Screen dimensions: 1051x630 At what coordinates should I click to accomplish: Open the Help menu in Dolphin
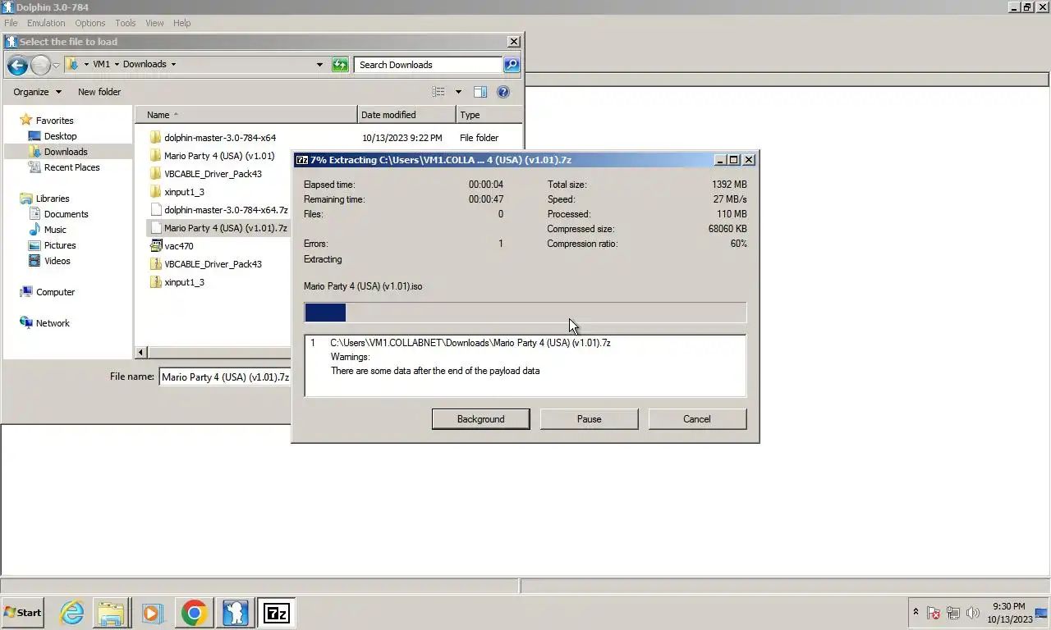181,23
